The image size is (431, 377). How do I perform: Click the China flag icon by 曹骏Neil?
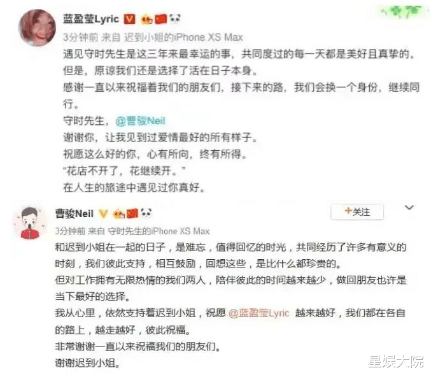132,214
